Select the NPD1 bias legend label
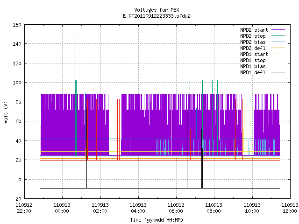 253,66
